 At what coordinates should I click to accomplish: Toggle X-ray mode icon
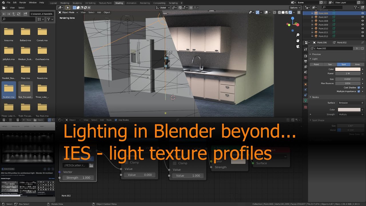[x=274, y=13]
